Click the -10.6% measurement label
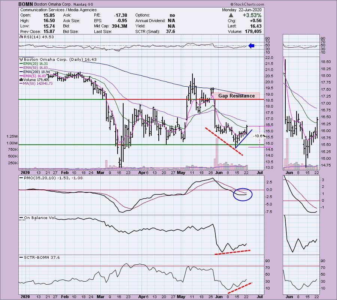337x300 pixels. (259, 136)
